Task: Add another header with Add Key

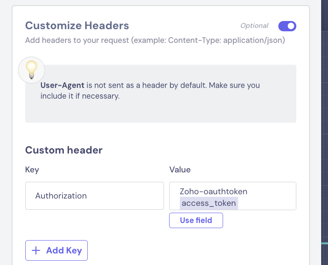Action: click(57, 250)
